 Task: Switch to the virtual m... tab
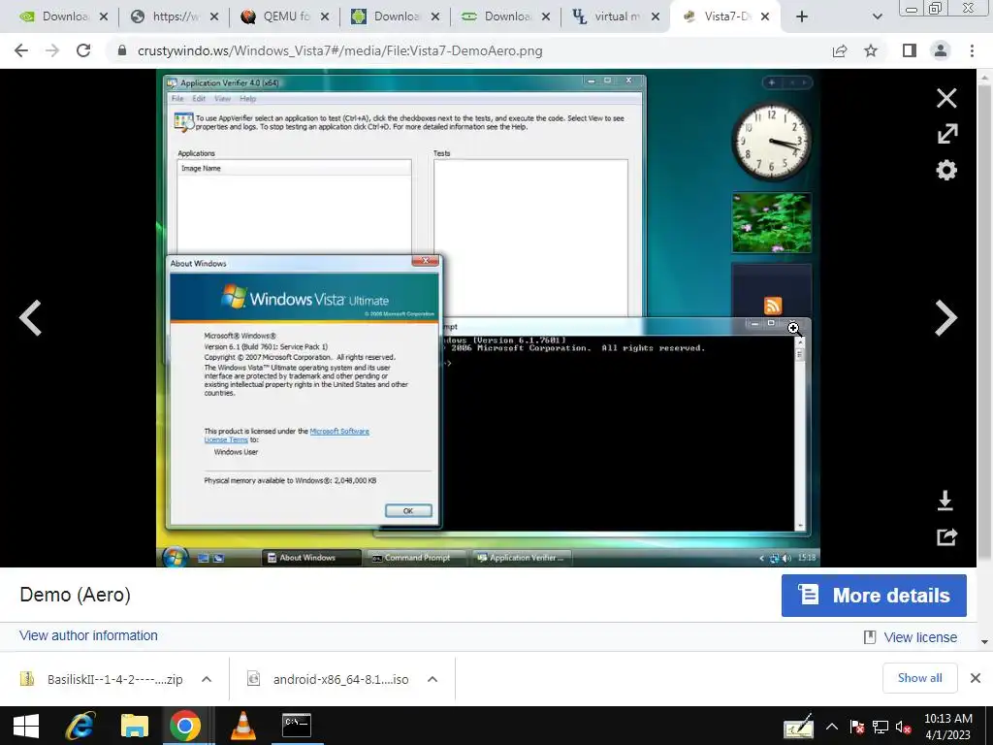click(614, 17)
